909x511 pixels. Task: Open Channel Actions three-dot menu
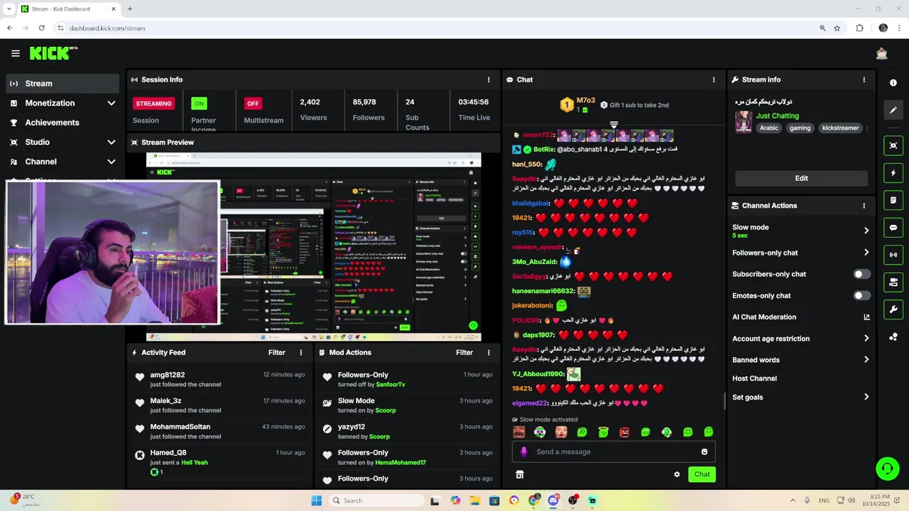click(x=864, y=206)
